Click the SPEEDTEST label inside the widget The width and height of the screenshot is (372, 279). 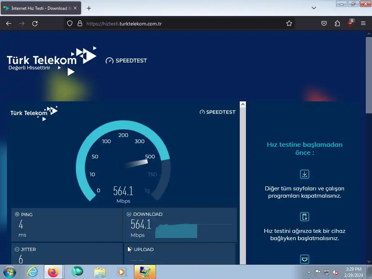point(218,112)
